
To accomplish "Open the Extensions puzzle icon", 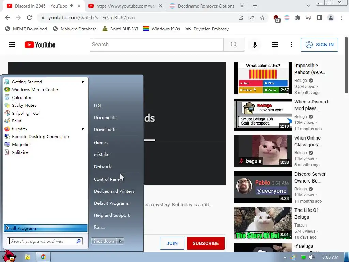I will [x=298, y=18].
